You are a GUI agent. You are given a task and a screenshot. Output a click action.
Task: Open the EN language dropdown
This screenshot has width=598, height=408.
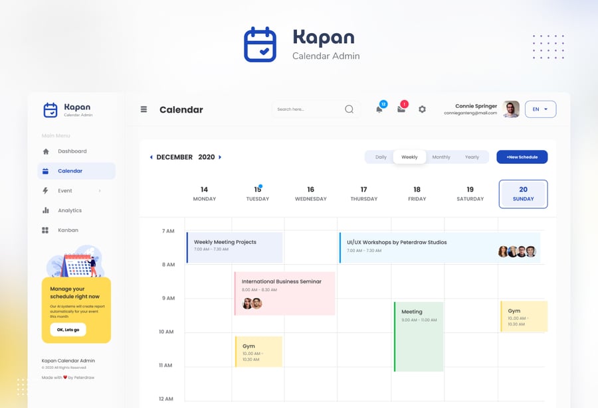coord(540,109)
